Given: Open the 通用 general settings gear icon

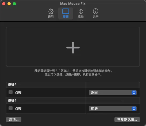Looking at the screenshot, I should click(51, 11).
